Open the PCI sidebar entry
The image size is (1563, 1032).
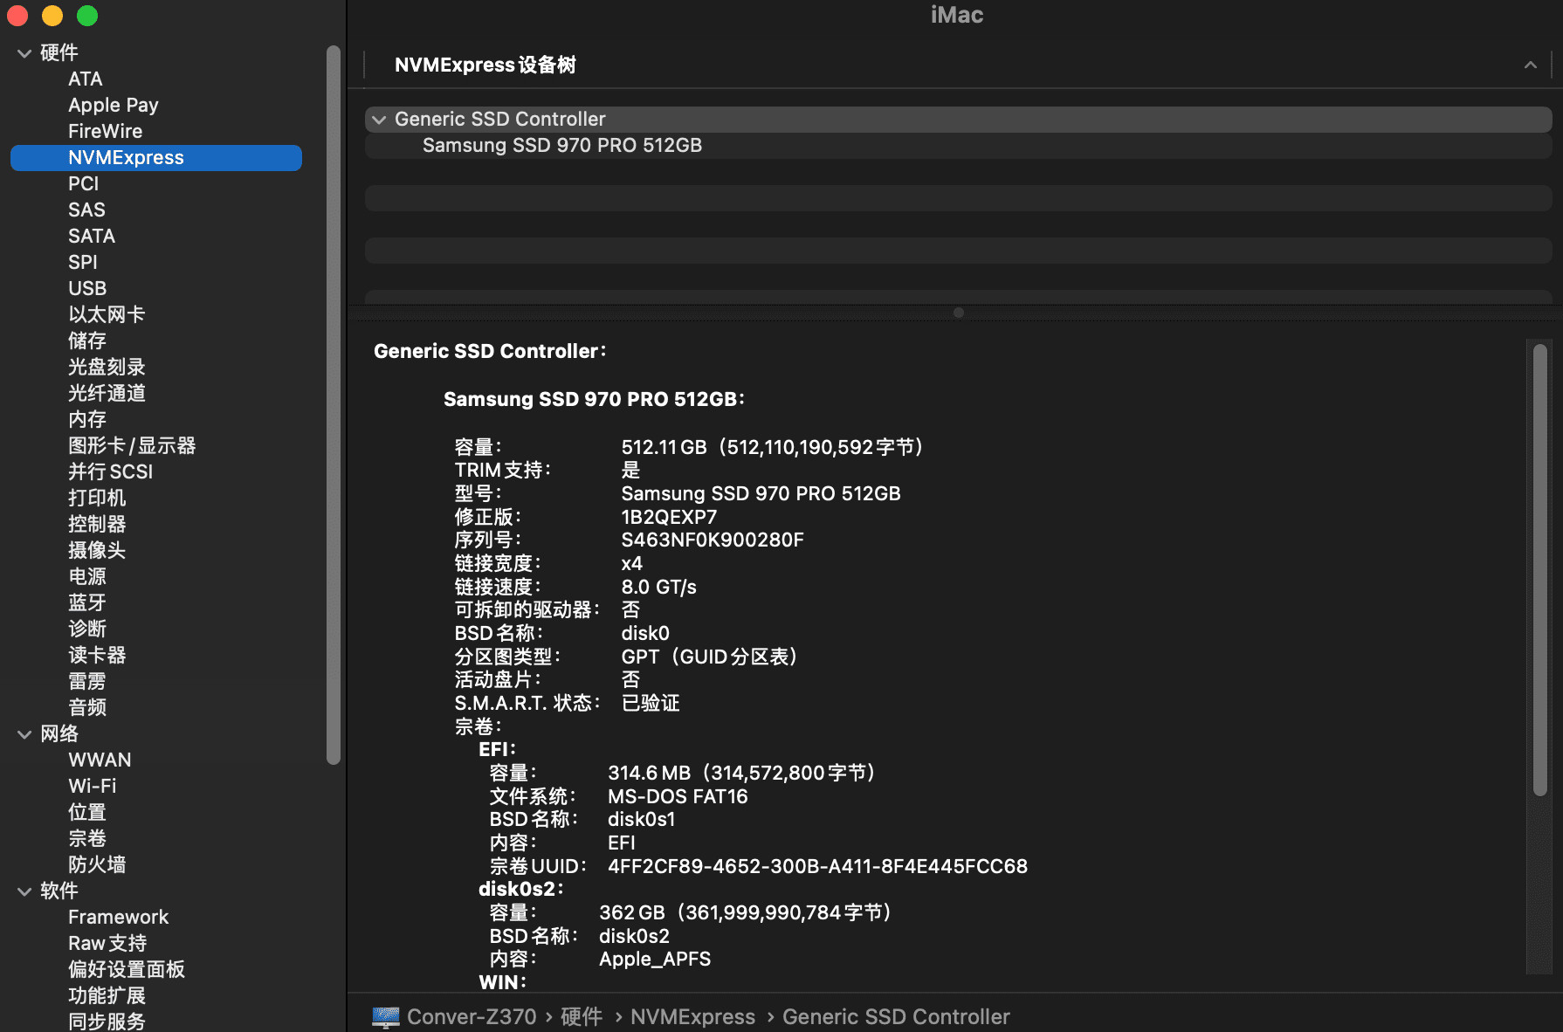[84, 184]
